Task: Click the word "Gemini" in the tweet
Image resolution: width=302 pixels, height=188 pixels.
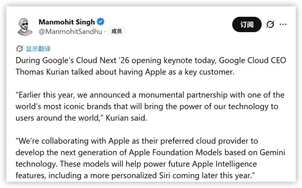Action: (x=272, y=153)
